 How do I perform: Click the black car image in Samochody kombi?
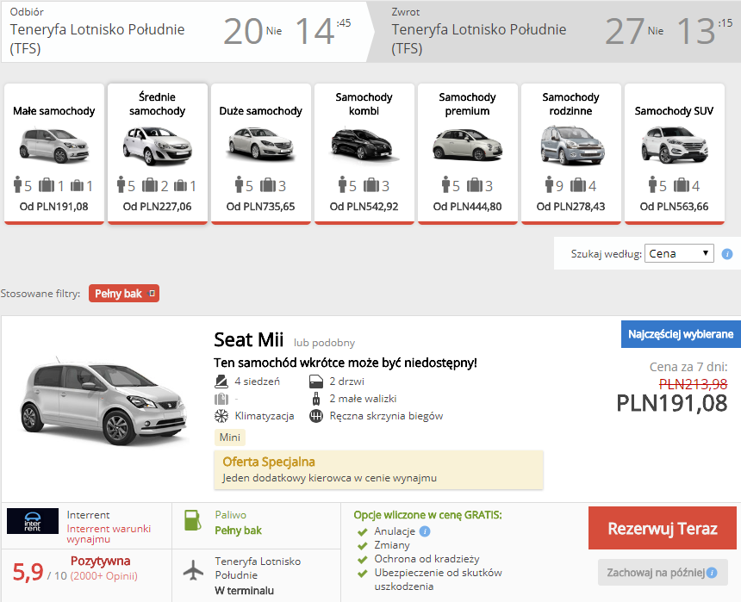click(363, 144)
